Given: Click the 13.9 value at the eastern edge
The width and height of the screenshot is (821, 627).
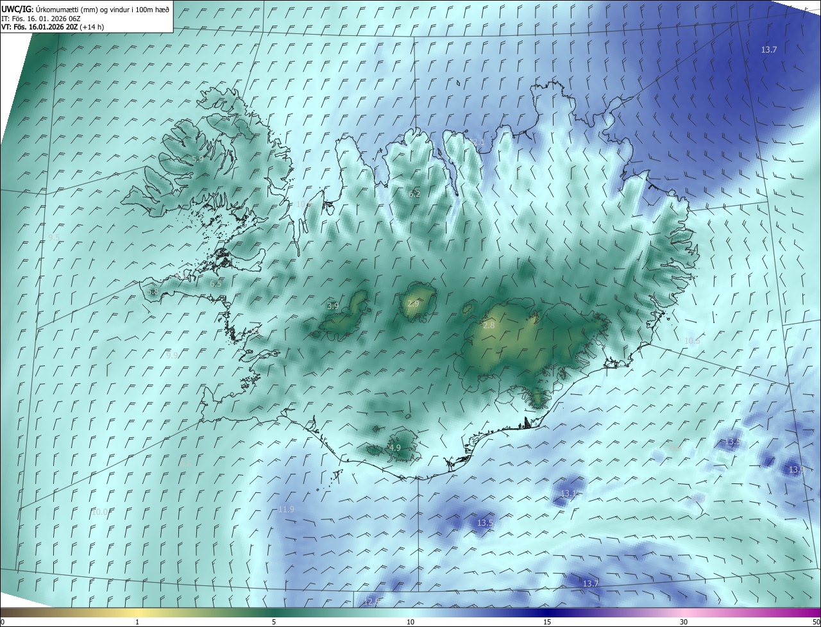Looking at the screenshot, I should [x=797, y=470].
